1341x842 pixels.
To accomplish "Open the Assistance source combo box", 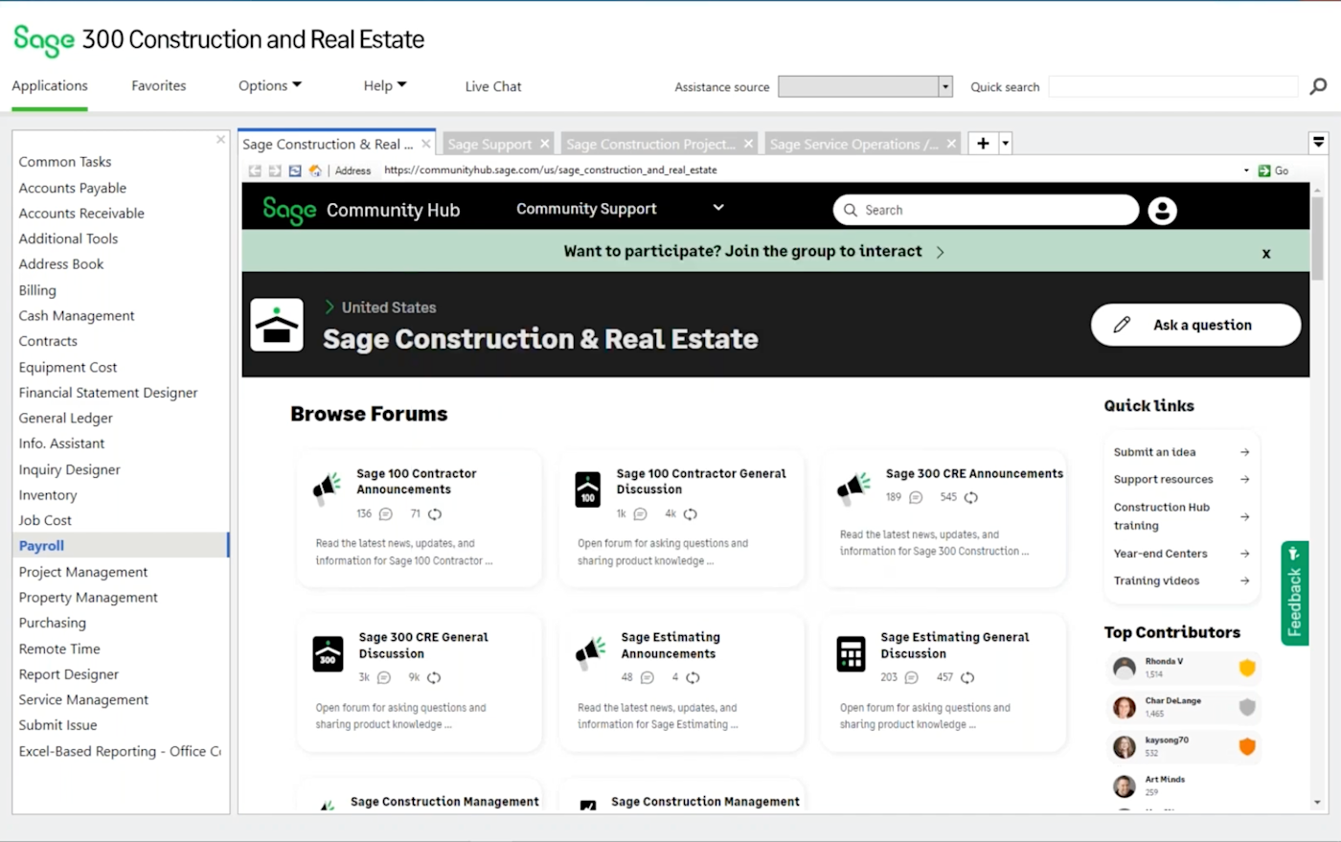I will tap(865, 86).
